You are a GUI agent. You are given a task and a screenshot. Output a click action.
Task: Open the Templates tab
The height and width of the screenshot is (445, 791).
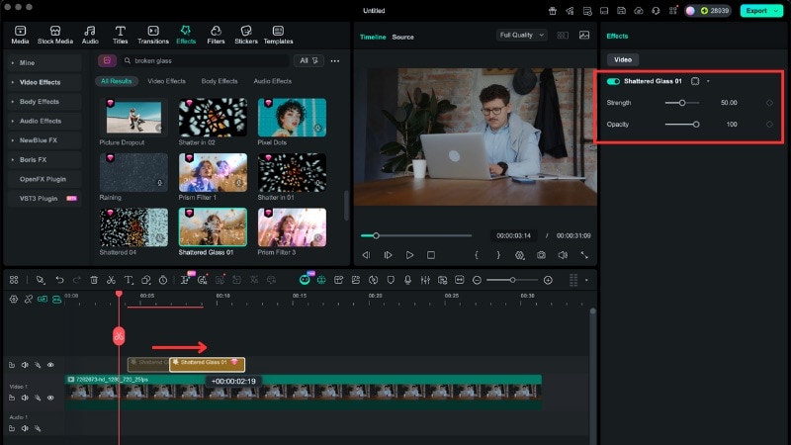[x=278, y=35]
